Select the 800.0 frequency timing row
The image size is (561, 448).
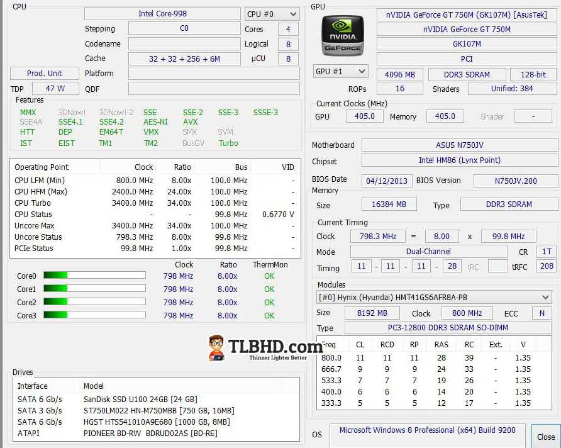click(433, 358)
